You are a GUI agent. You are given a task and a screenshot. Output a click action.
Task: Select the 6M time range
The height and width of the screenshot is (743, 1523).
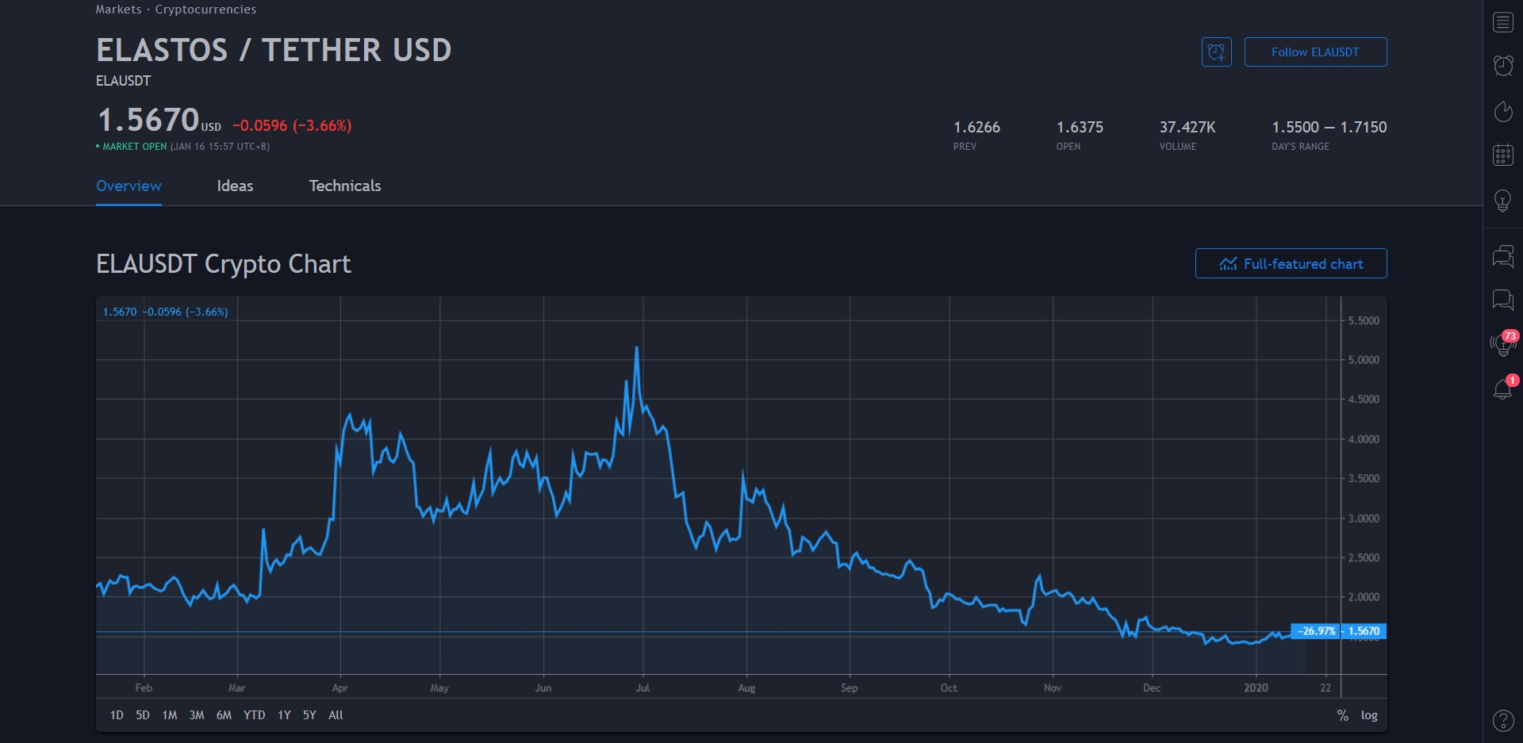[224, 715]
